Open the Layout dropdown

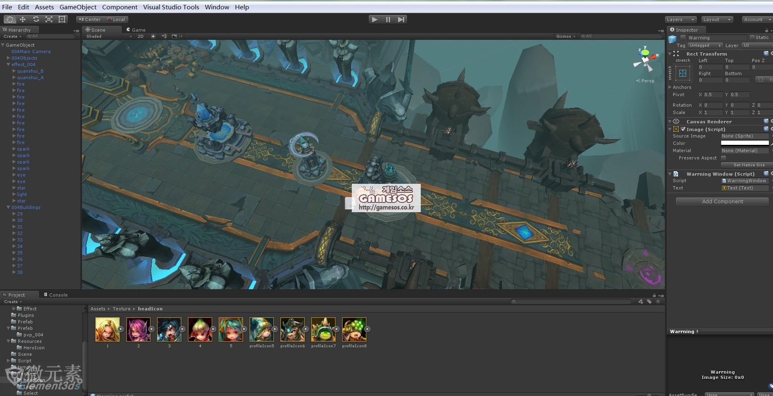(717, 19)
